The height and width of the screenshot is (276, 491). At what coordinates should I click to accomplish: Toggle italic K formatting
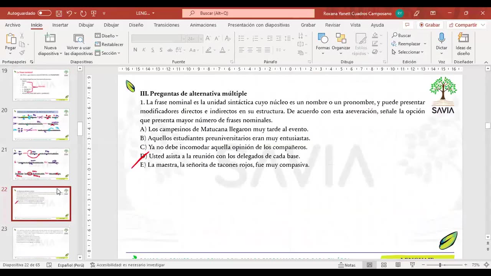click(144, 50)
